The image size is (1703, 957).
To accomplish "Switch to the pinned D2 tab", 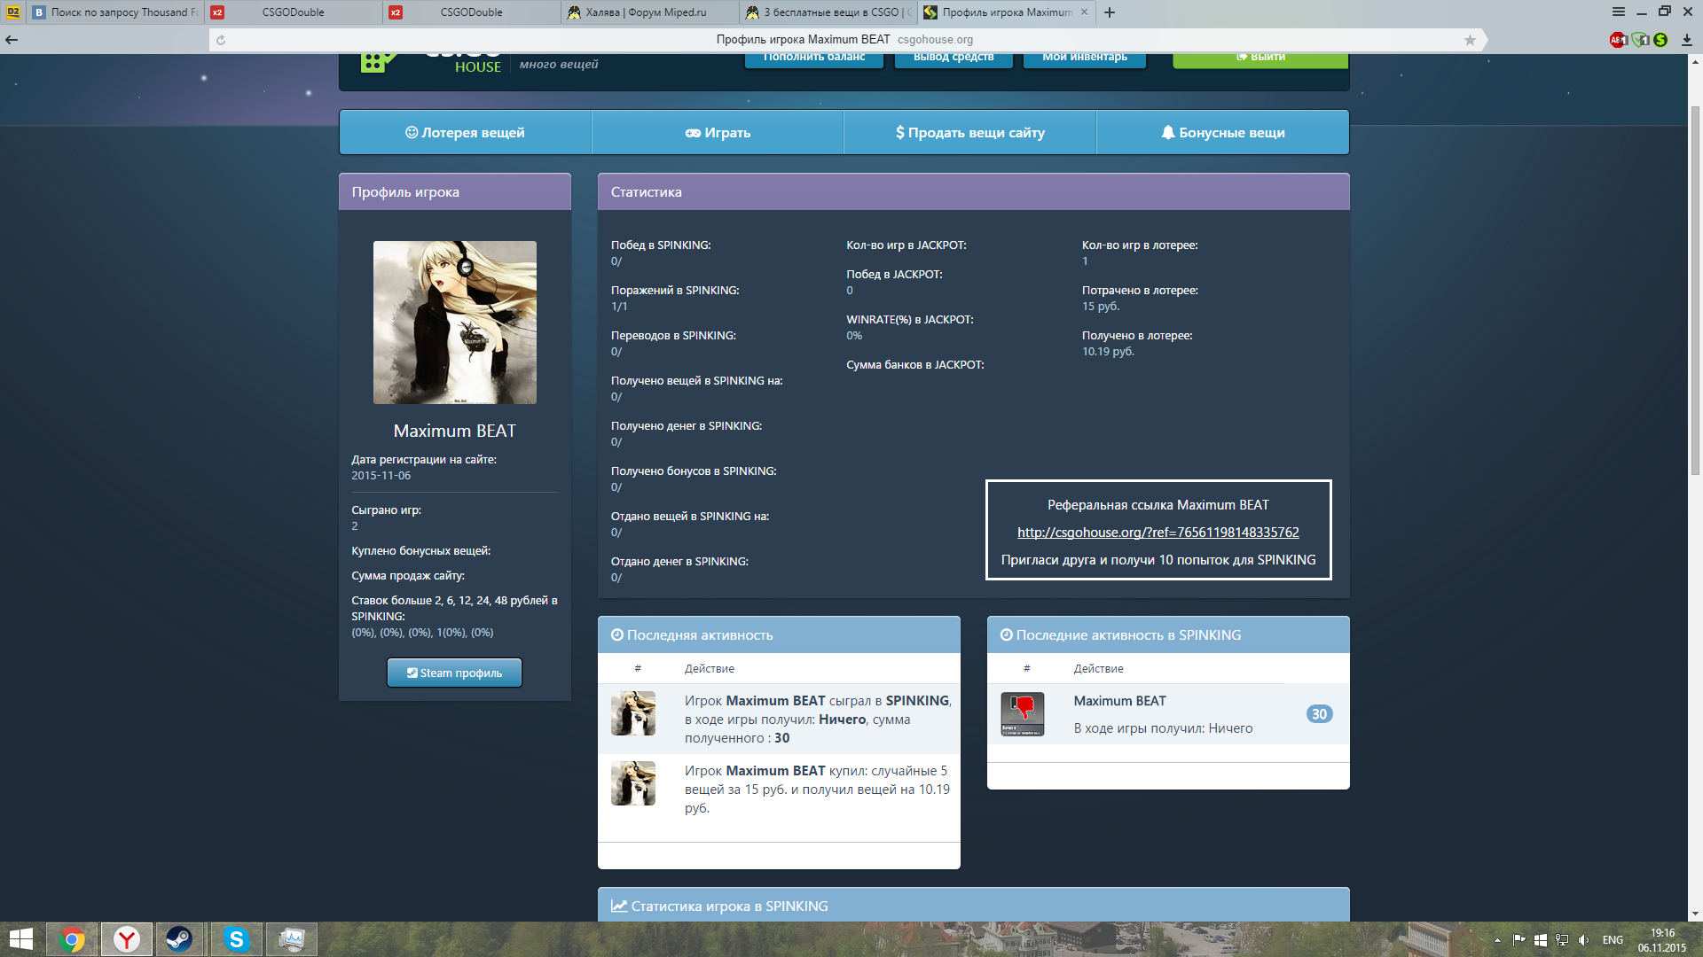I will [x=13, y=12].
